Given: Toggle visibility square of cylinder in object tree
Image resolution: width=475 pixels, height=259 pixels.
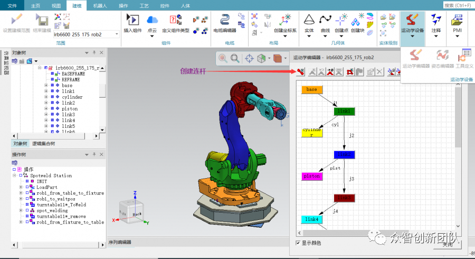Looking at the screenshot, I should pyautogui.click(x=52, y=97).
